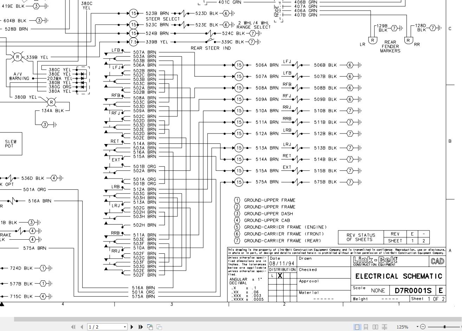Click the horizontal scrollbar

tap(237, 319)
